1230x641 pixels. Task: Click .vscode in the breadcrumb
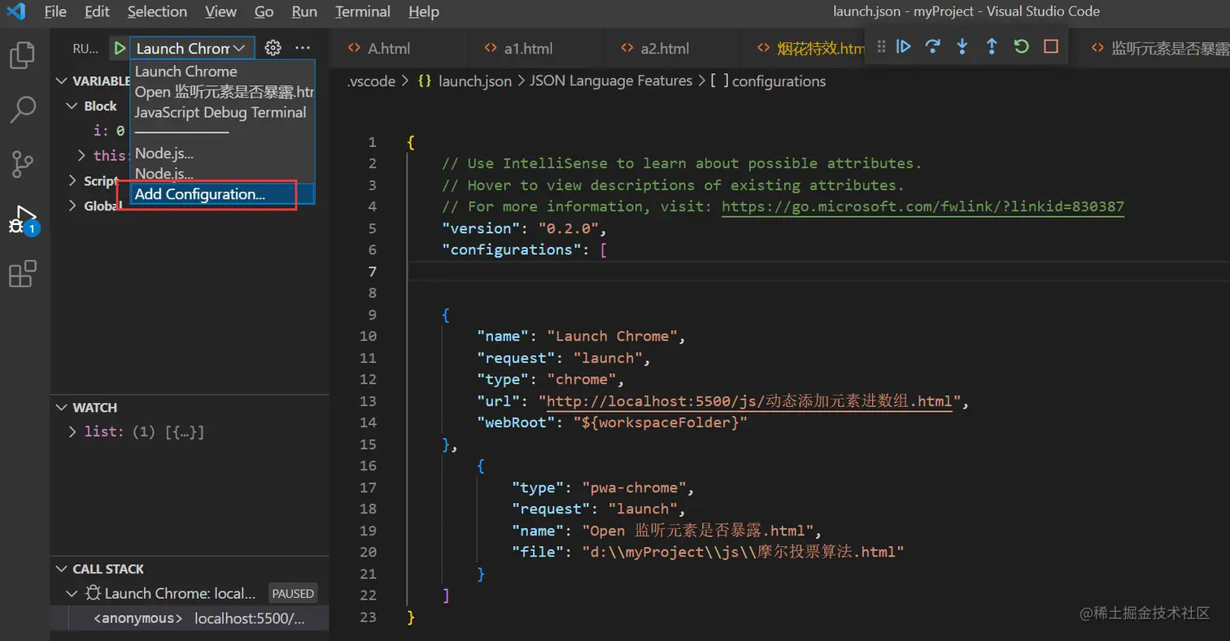coord(371,81)
